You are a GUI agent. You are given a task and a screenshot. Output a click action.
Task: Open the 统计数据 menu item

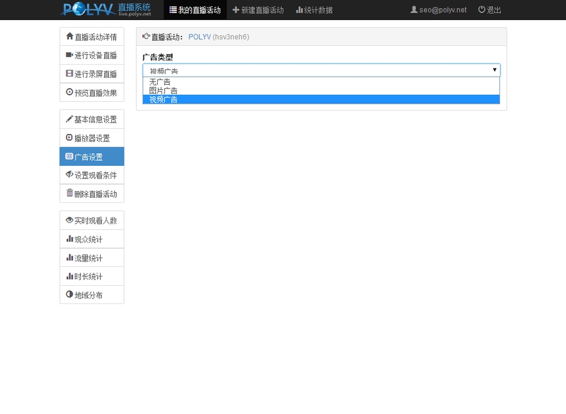click(314, 10)
